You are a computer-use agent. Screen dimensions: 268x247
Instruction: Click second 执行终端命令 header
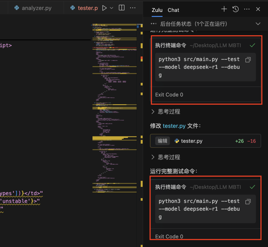point(171,187)
